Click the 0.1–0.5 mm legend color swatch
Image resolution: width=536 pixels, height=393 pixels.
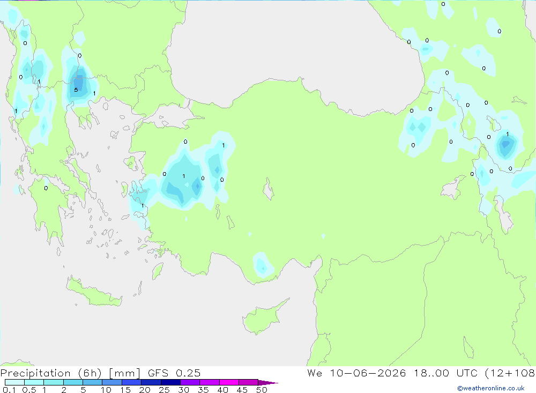(x=14, y=382)
